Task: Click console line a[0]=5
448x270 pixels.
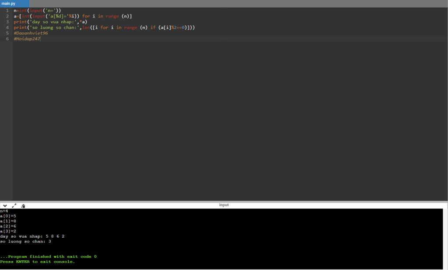Action: (x=8, y=216)
